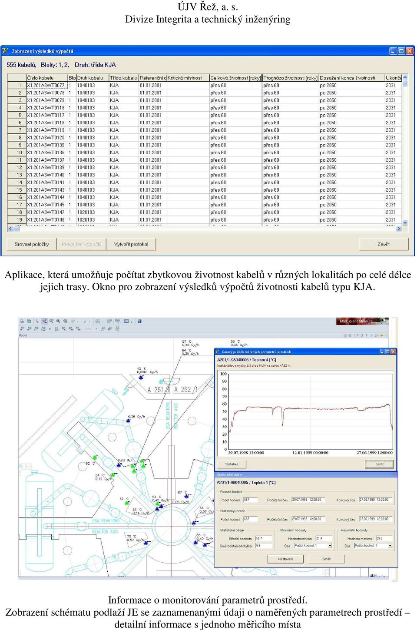
Task: Click Koncový čas field in Rozsah hodnot
Action: [x=375, y=500]
